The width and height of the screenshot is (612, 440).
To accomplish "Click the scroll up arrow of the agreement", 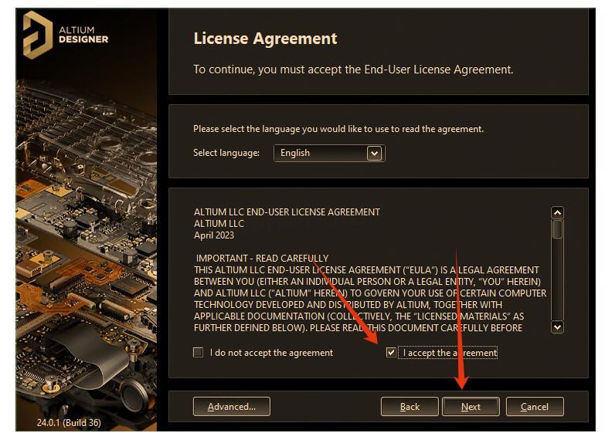I will 557,212.
